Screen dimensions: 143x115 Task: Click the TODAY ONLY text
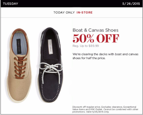[x=64, y=12]
